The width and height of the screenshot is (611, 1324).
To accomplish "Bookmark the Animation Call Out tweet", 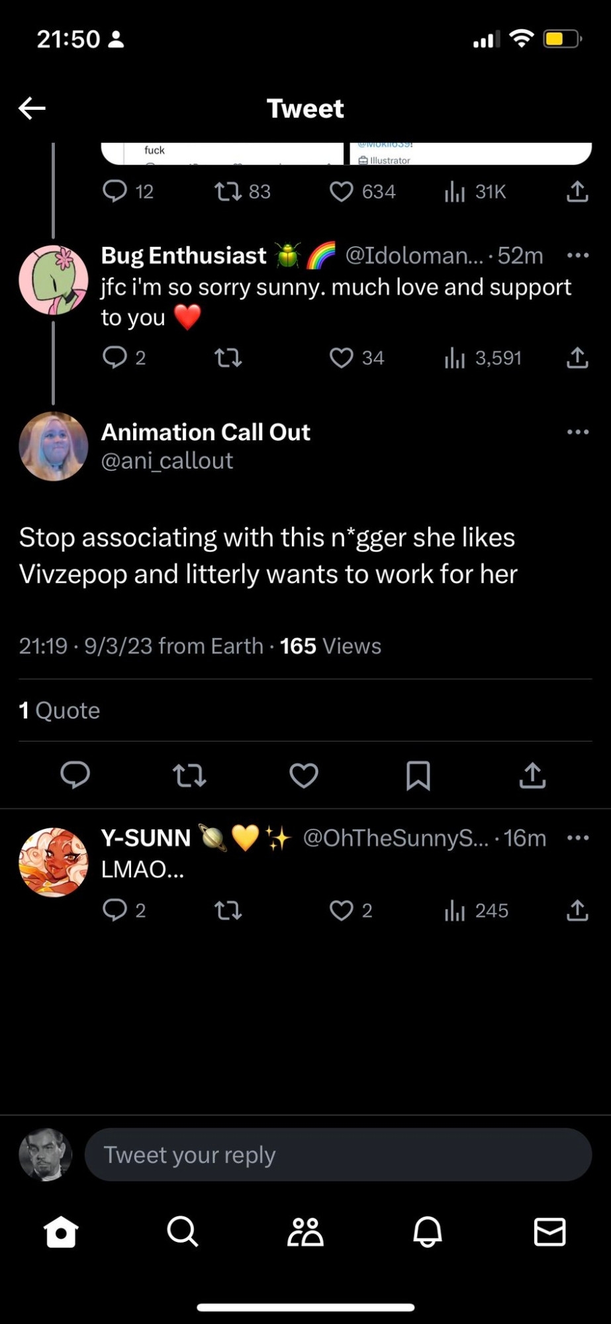I will tap(418, 775).
